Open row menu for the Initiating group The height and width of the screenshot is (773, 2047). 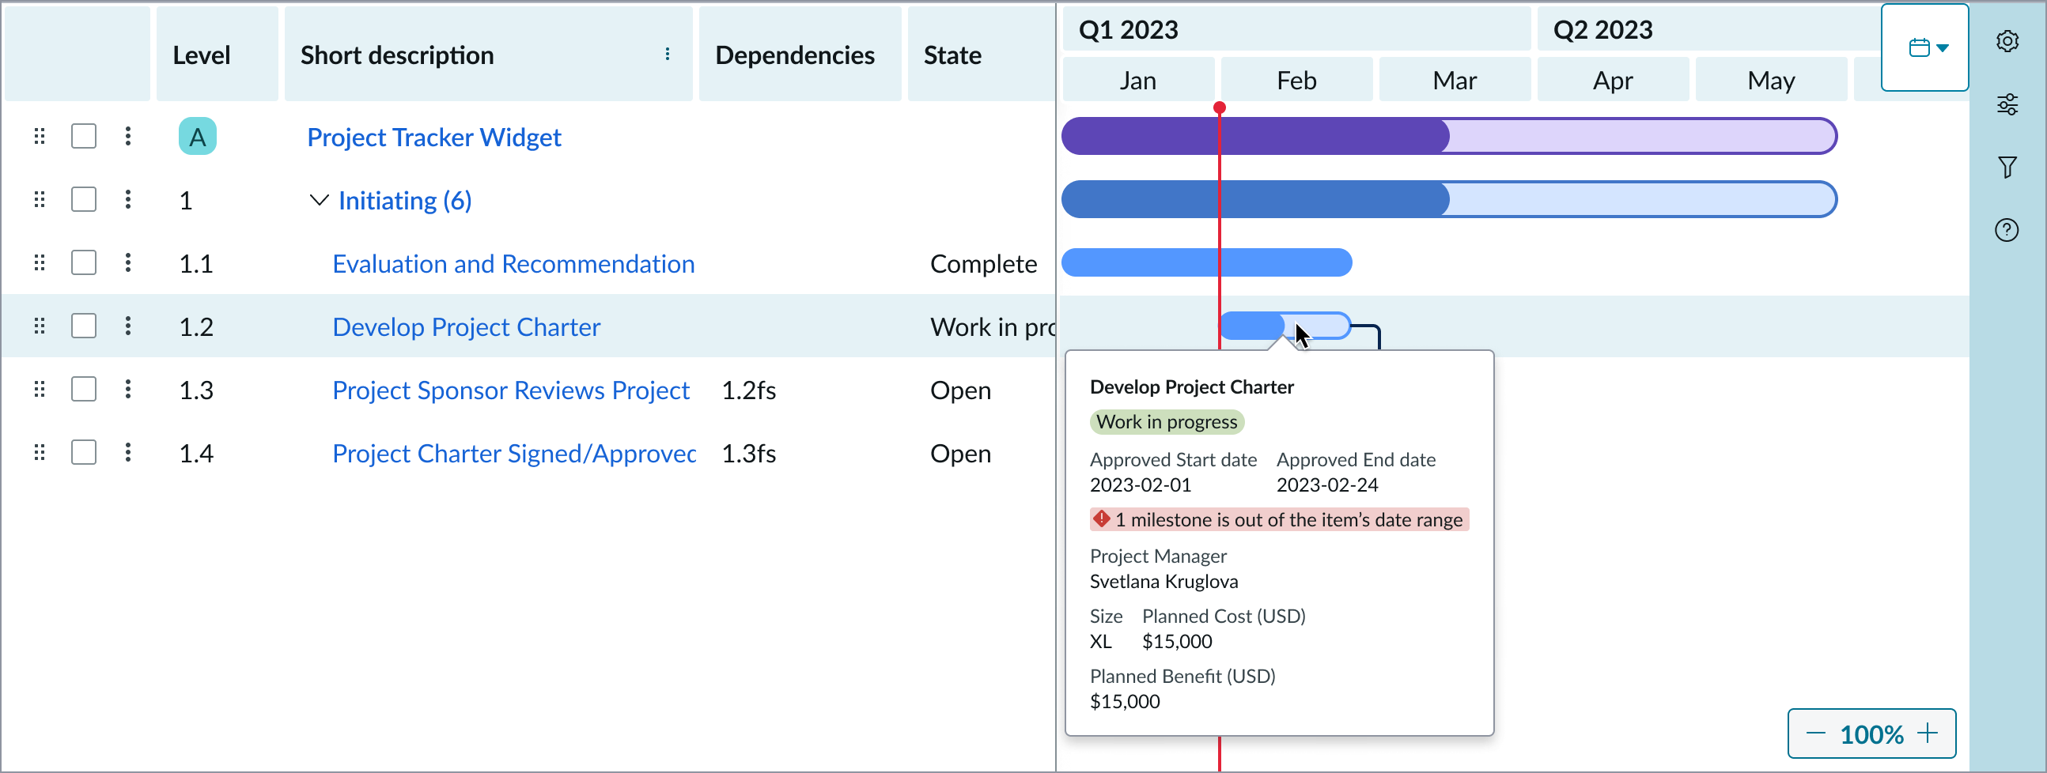(x=128, y=199)
